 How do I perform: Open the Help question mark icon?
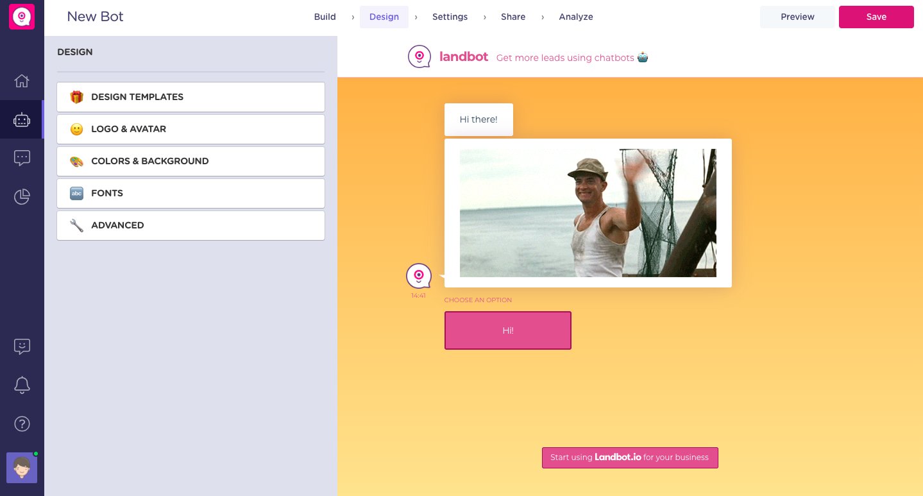pos(22,423)
